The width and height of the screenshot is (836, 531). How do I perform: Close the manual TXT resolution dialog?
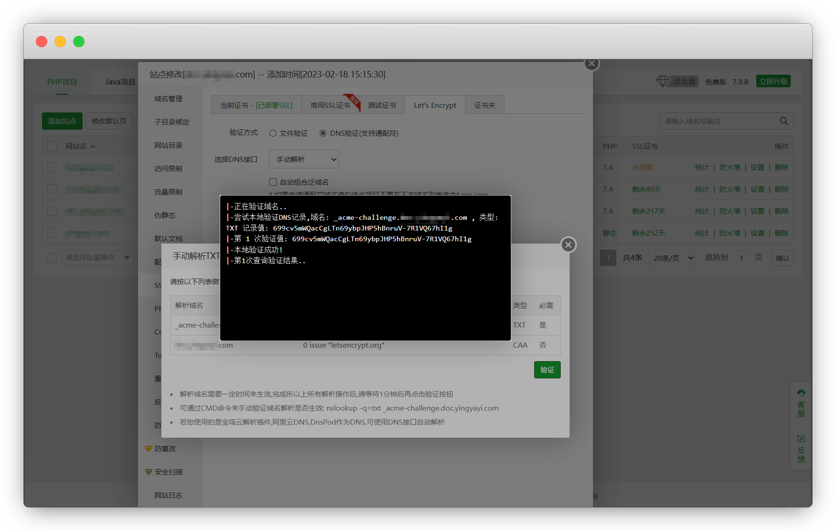tap(568, 245)
